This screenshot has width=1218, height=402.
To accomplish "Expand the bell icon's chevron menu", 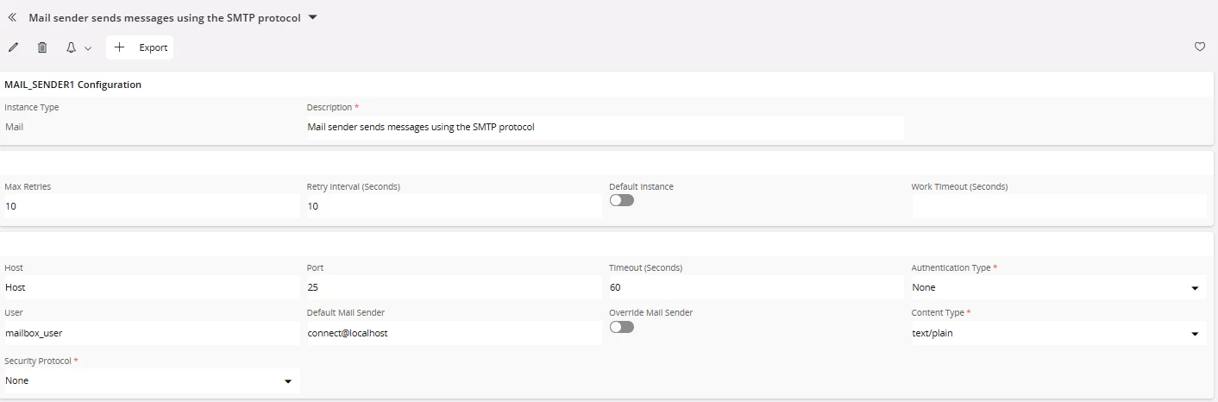I will click(88, 48).
